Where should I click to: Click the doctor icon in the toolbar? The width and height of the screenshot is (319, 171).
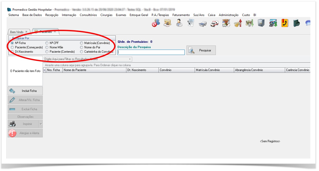pyautogui.click(x=179, y=23)
